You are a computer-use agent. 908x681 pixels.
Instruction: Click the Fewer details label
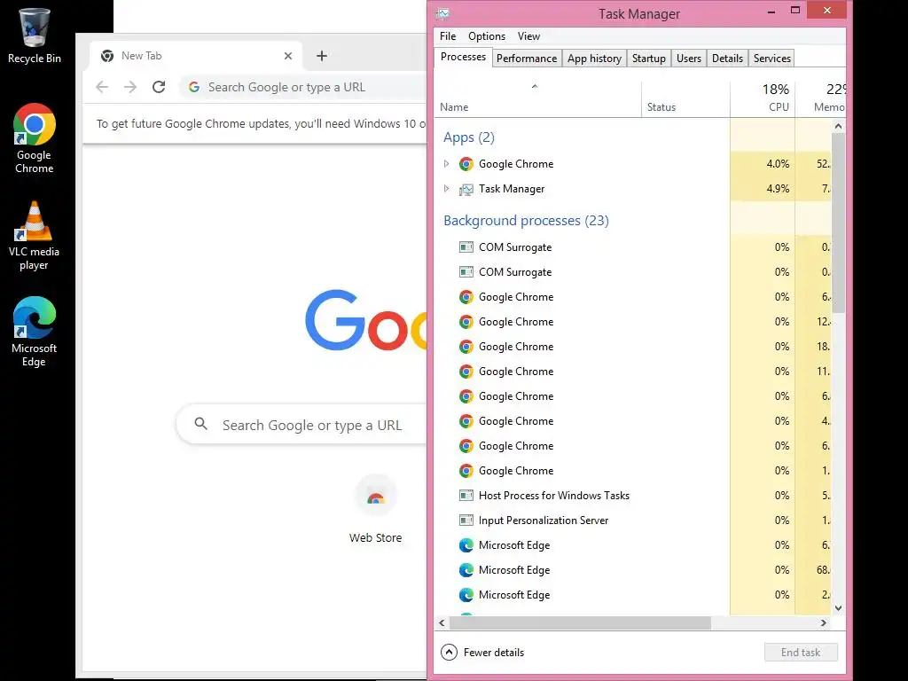(493, 652)
